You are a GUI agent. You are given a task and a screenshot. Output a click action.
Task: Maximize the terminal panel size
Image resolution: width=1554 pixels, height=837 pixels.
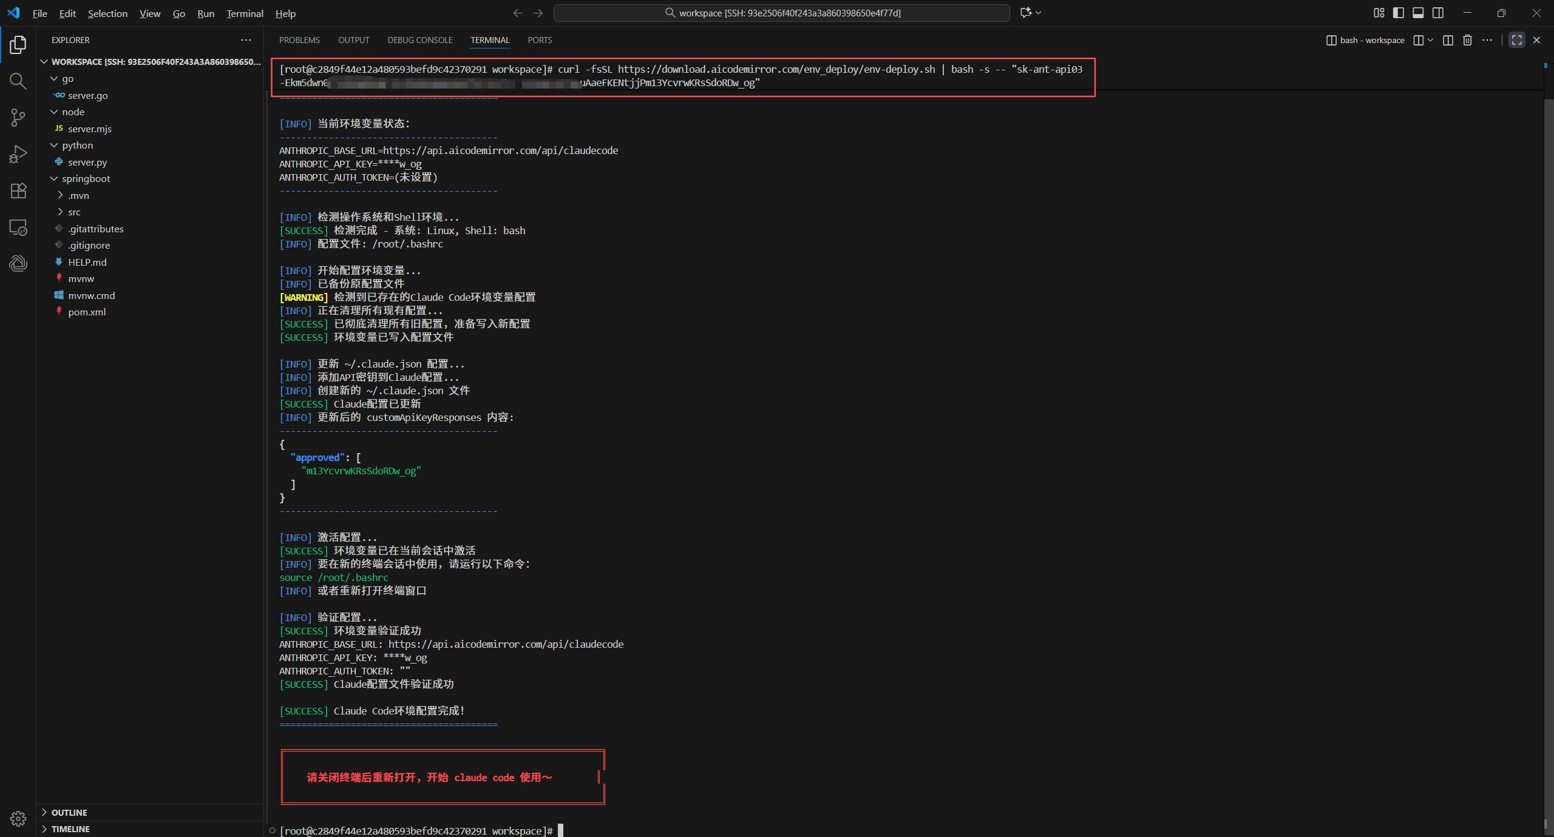point(1516,40)
